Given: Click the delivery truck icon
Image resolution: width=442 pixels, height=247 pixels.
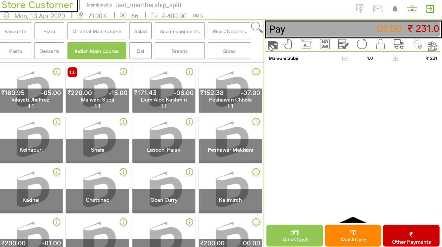Looking at the screenshot, I should pyautogui.click(x=399, y=44).
